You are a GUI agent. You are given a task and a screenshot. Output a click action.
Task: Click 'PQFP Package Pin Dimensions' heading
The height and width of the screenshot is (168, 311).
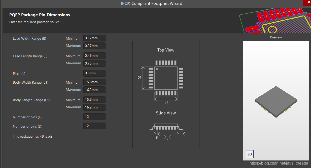40,15
